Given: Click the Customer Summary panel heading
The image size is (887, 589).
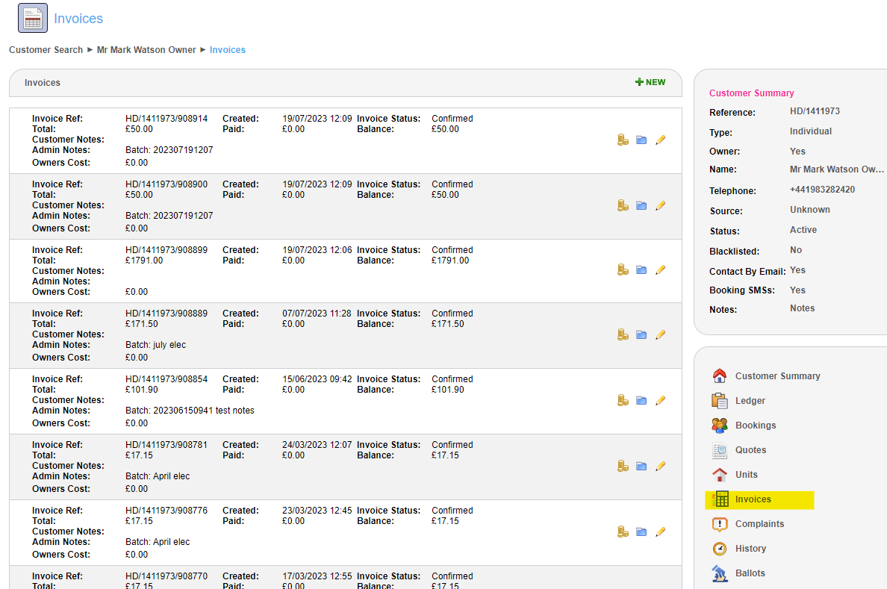Looking at the screenshot, I should click(x=751, y=93).
